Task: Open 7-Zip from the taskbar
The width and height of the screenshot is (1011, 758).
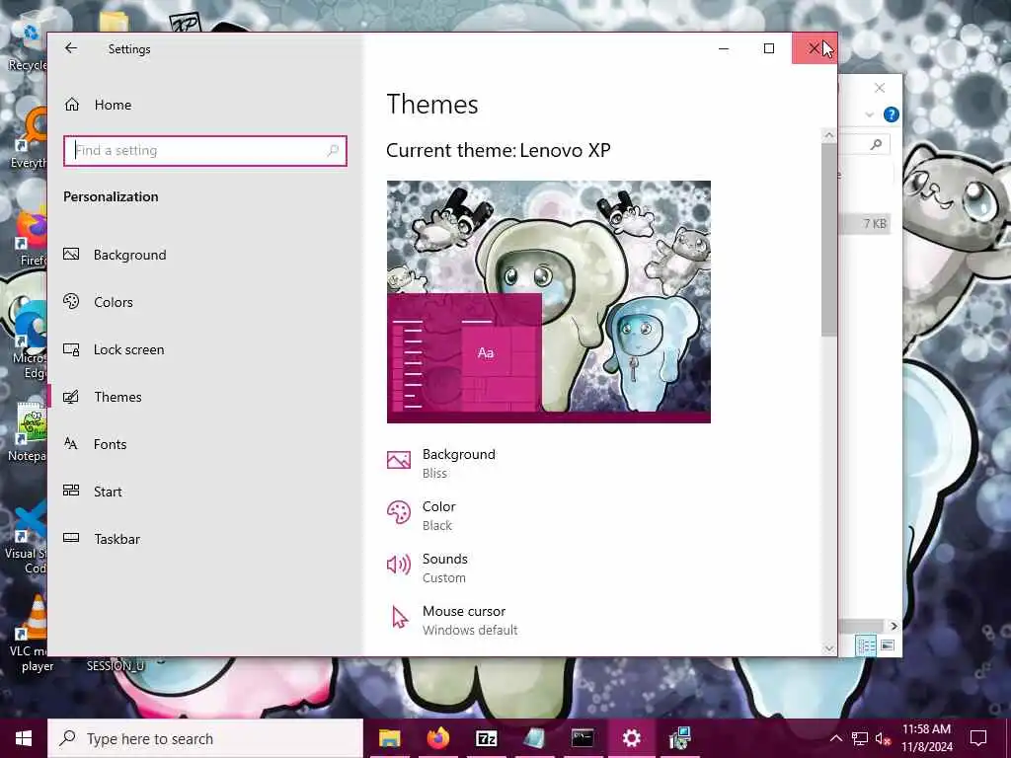Action: pos(486,738)
